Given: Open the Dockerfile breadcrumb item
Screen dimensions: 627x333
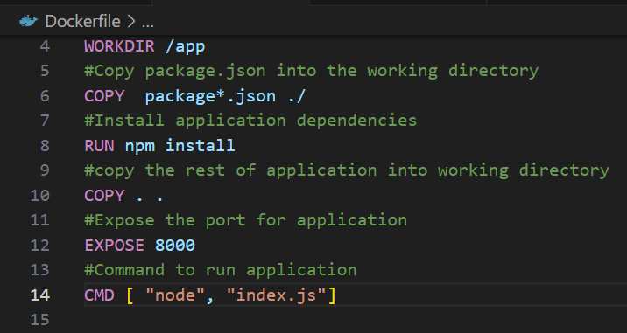Looking at the screenshot, I should (83, 21).
